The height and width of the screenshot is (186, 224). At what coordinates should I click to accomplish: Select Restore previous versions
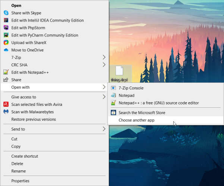point(55,119)
